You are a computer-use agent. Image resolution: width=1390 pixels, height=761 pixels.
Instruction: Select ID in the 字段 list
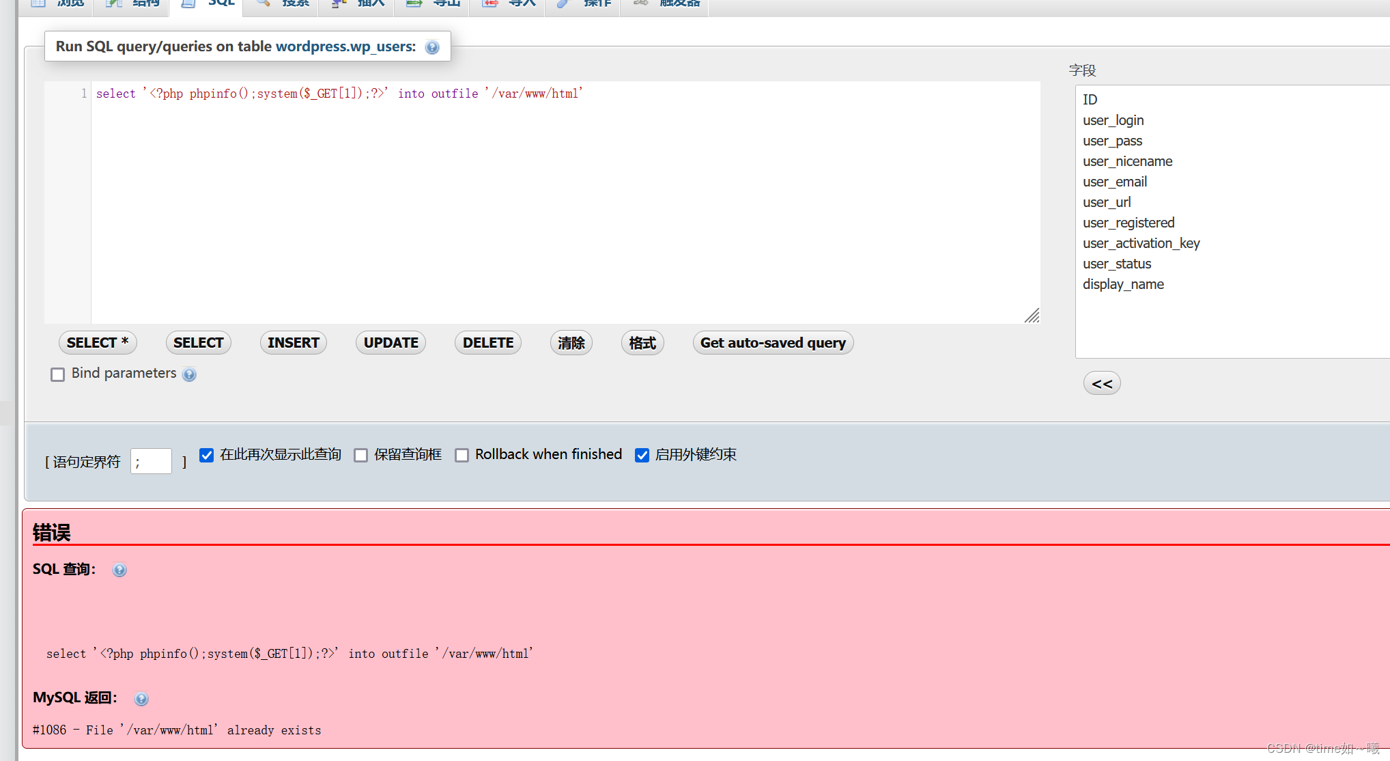click(1232, 100)
